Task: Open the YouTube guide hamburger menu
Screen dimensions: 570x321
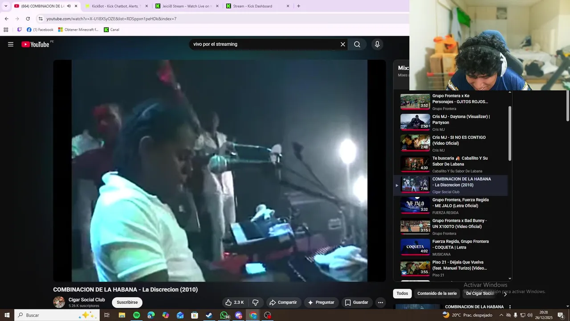Action: [x=11, y=44]
